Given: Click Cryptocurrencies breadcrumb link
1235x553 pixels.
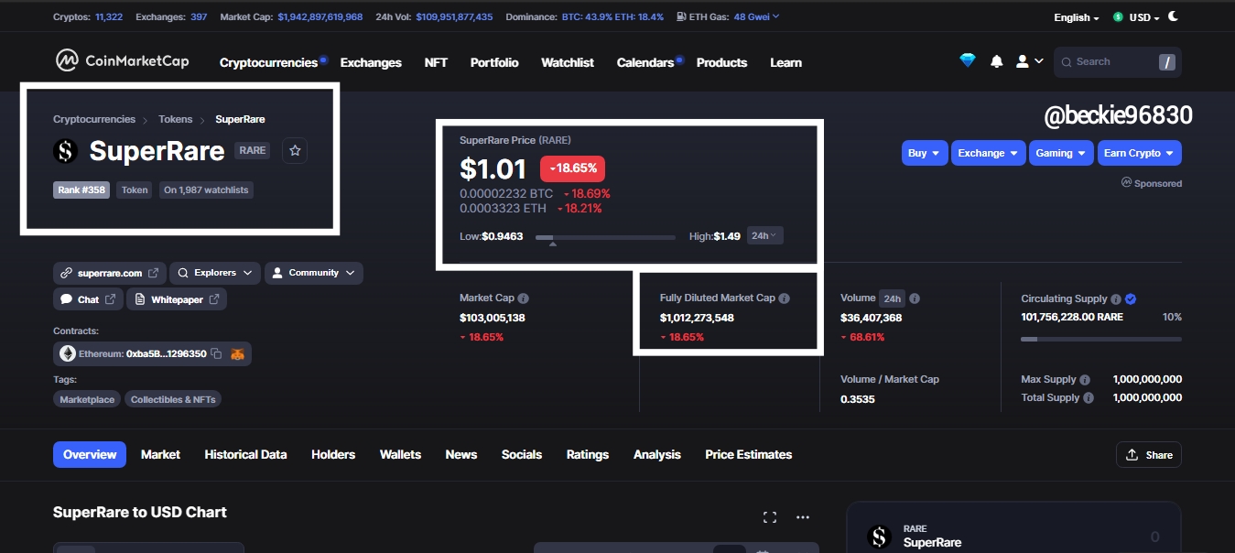Looking at the screenshot, I should pyautogui.click(x=94, y=119).
